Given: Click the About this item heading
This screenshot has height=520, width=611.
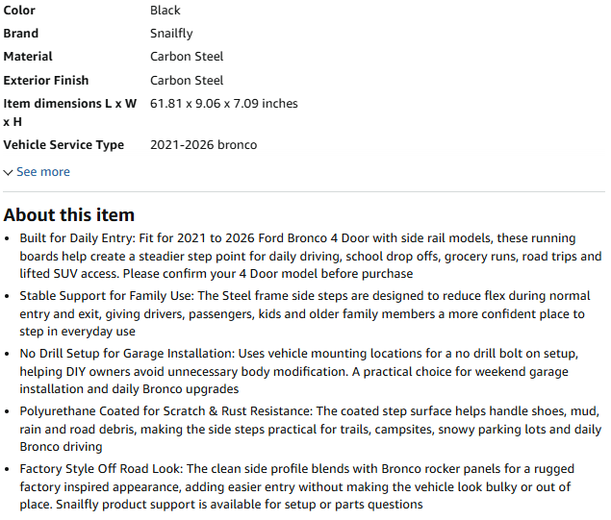Looking at the screenshot, I should [69, 215].
